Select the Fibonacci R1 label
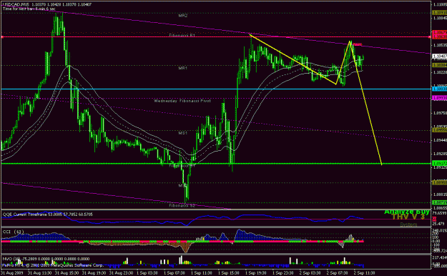The width and height of the screenshot is (447, 276). (182, 35)
